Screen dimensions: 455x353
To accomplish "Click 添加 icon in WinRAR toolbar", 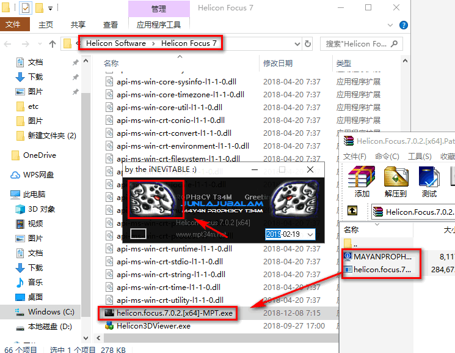I will pos(362,182).
